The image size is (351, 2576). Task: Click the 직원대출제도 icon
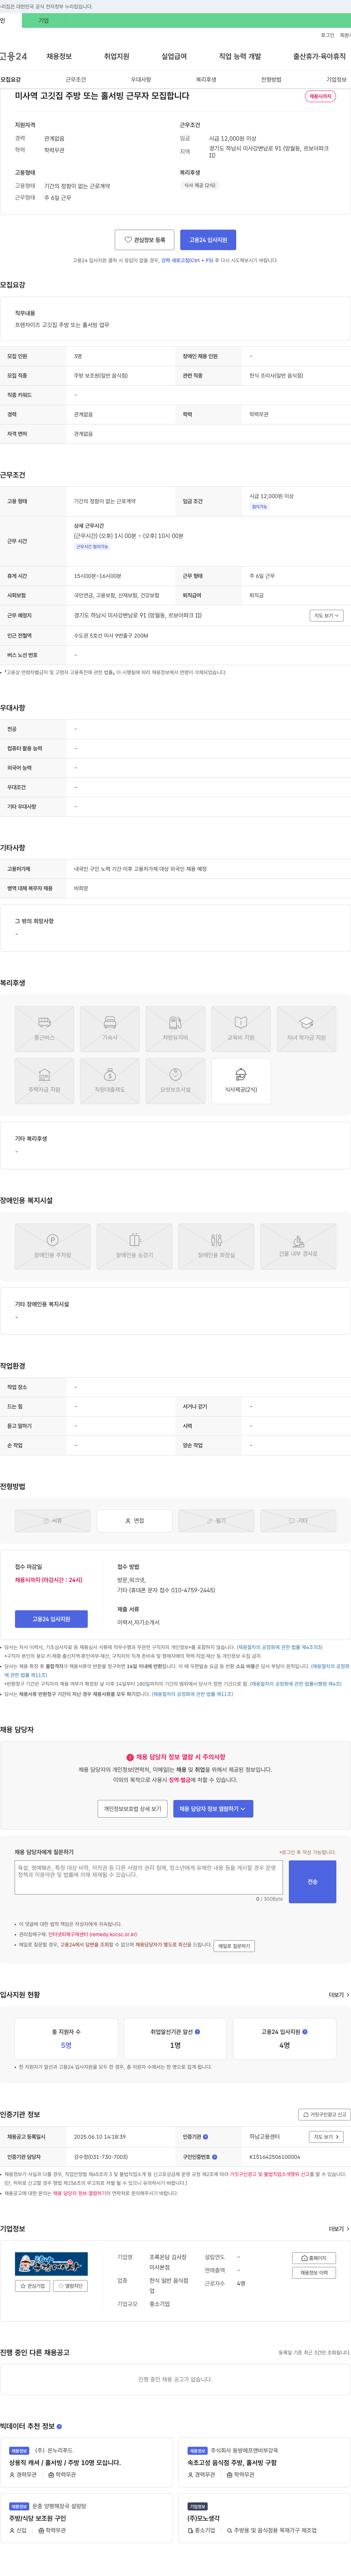click(x=110, y=1081)
